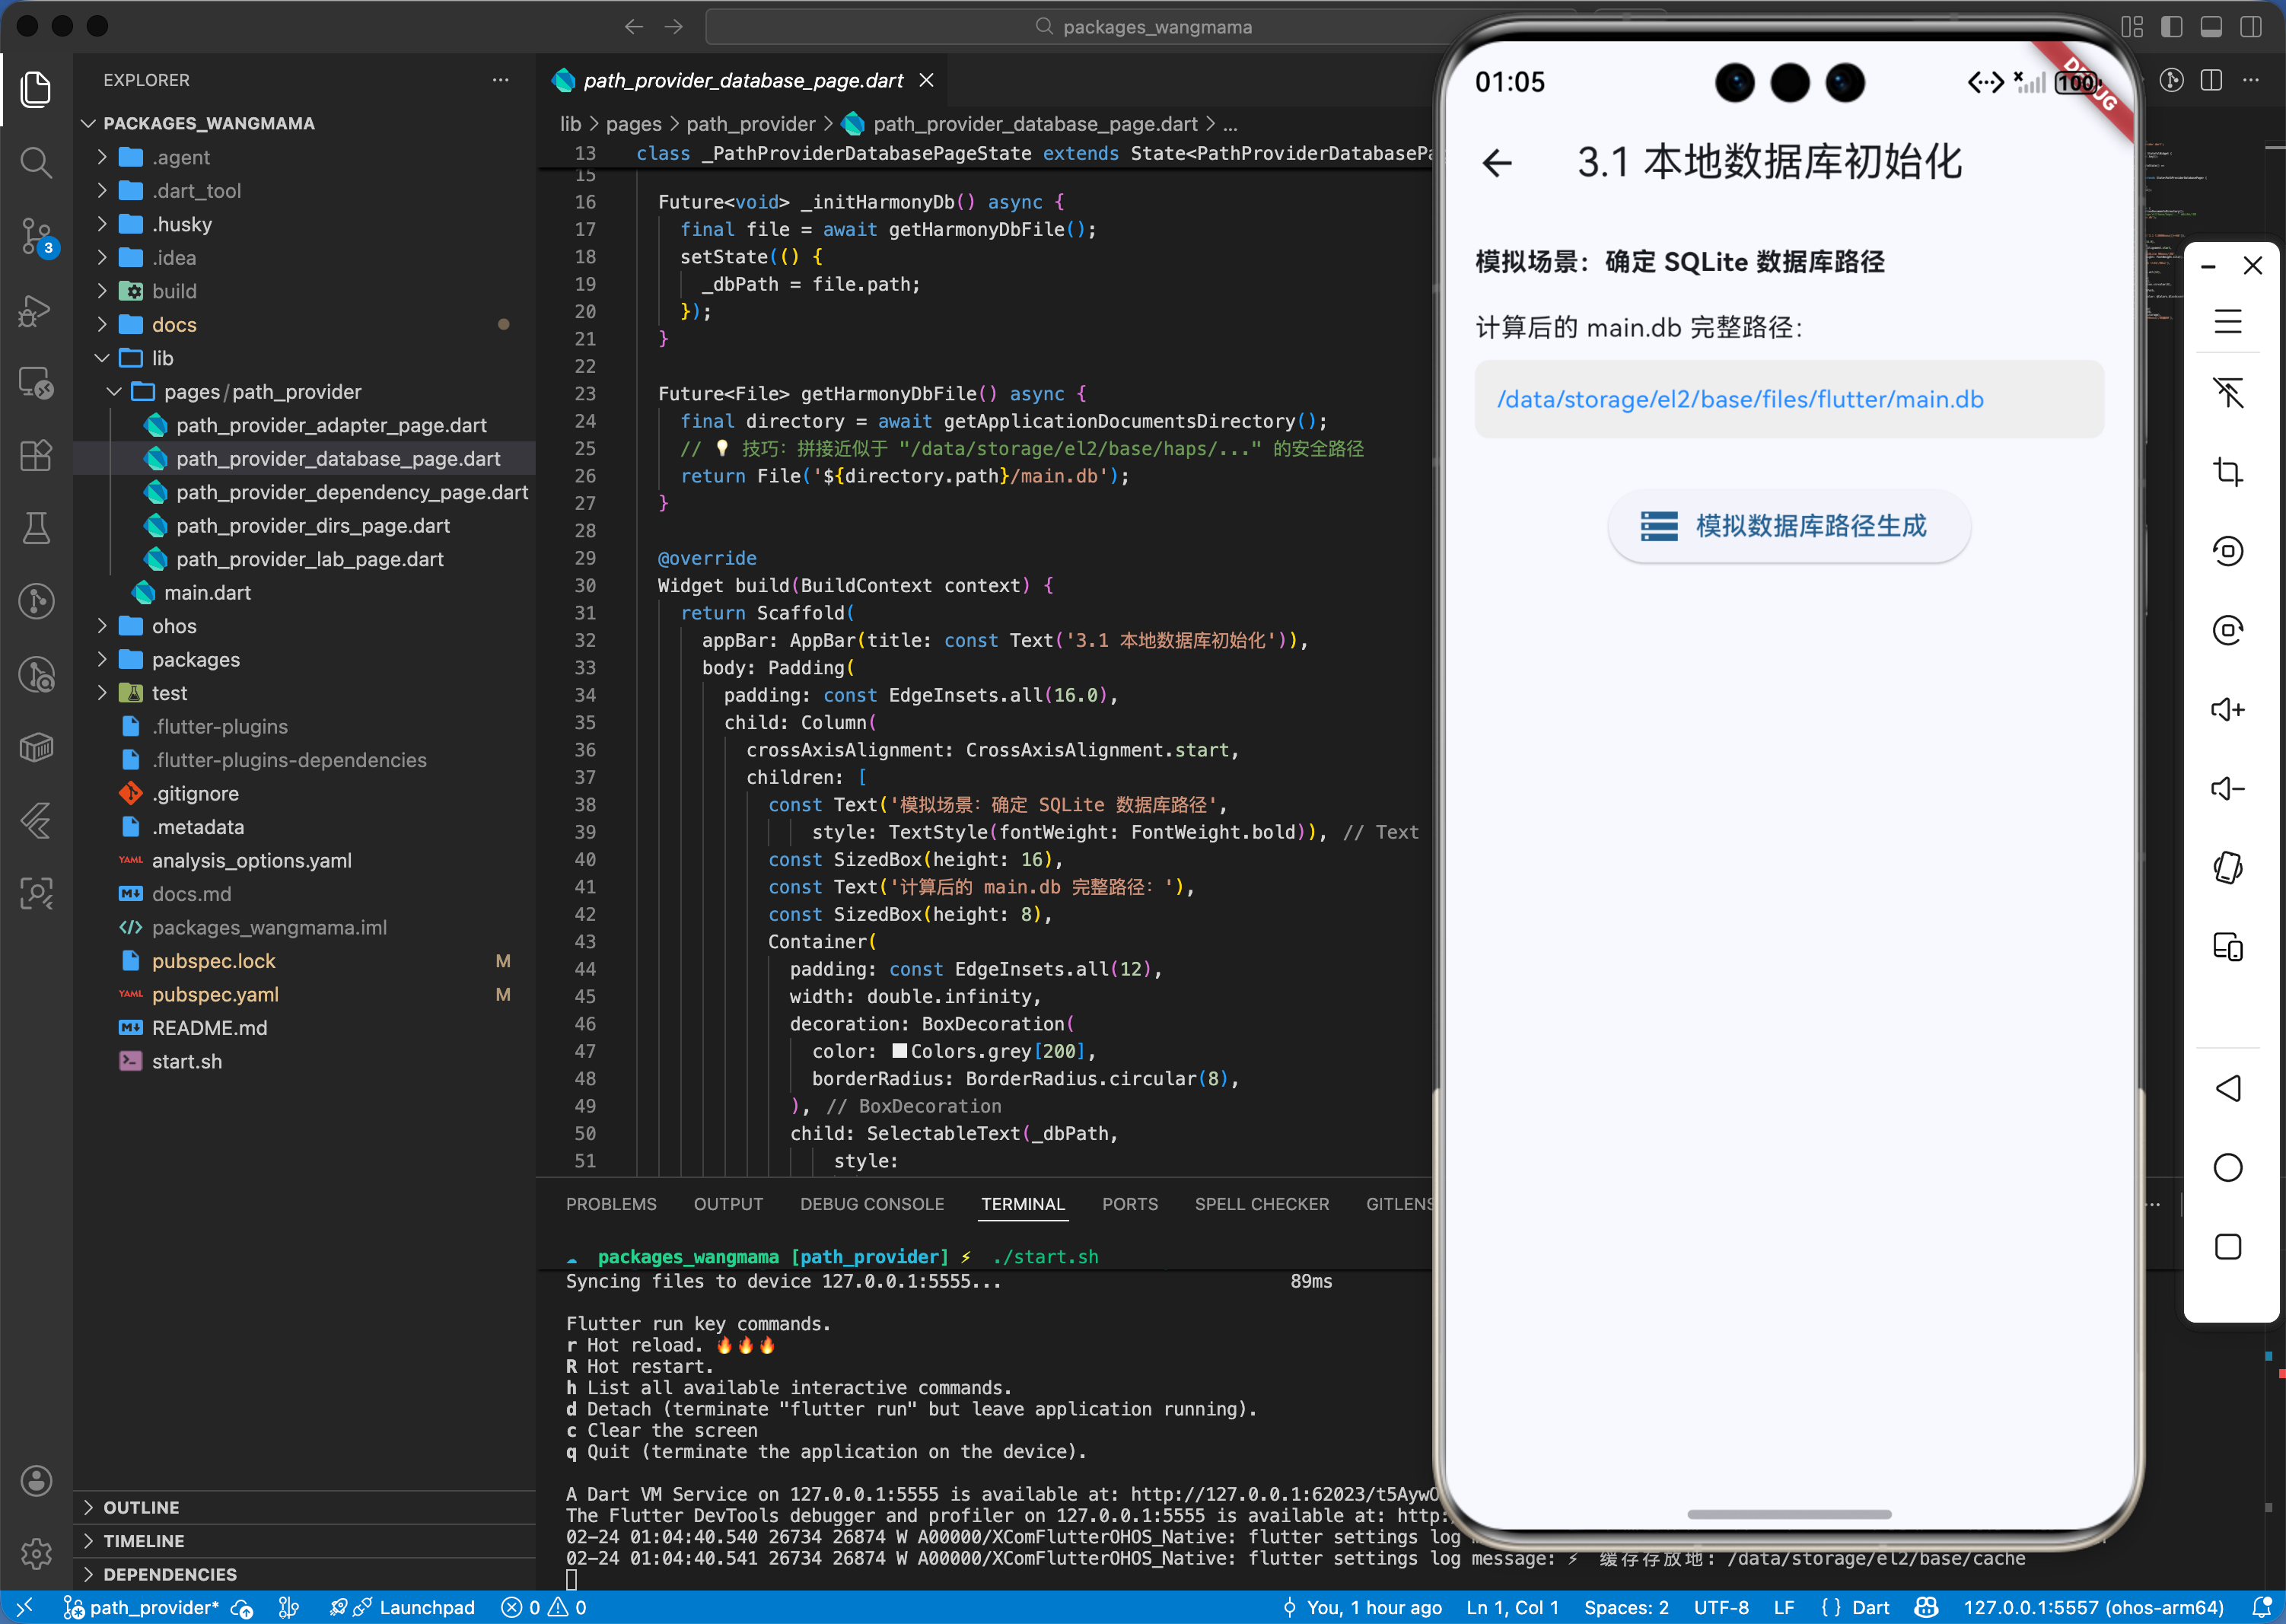
Task: Open the Manage gear icon
Action: [x=36, y=1553]
